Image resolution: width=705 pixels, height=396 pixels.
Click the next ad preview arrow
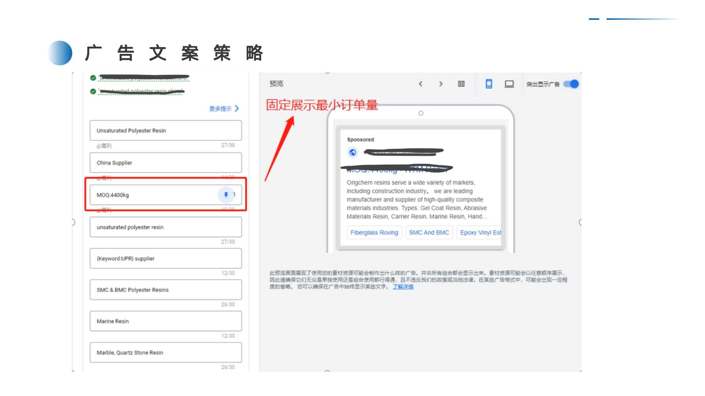click(441, 84)
